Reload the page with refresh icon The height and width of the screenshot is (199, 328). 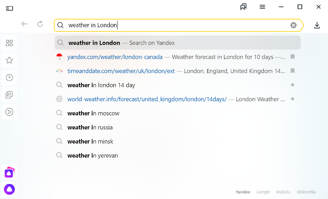tap(40, 24)
